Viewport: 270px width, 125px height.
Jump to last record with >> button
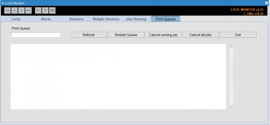28,10
